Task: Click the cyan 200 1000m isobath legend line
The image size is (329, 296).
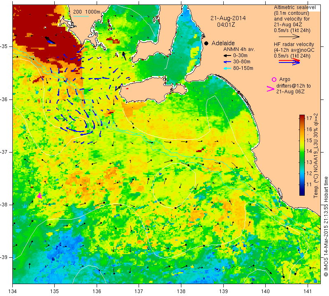Action: point(81,16)
